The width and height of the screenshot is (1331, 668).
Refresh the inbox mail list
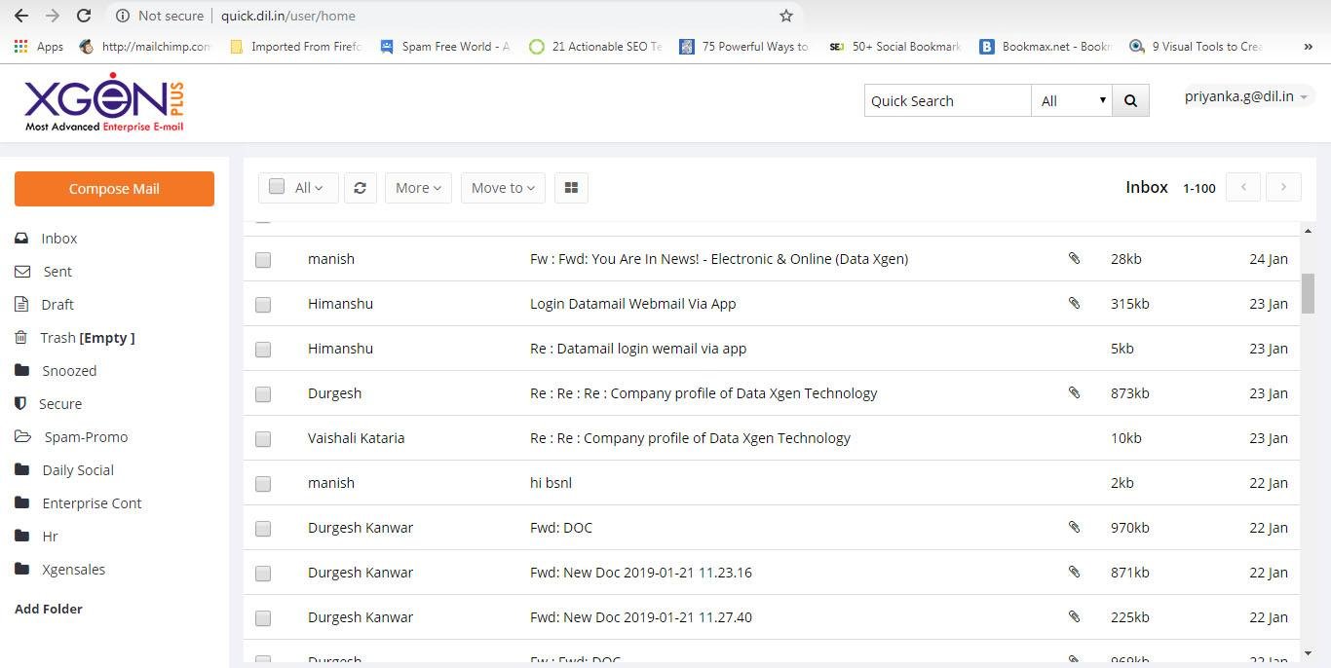tap(360, 187)
